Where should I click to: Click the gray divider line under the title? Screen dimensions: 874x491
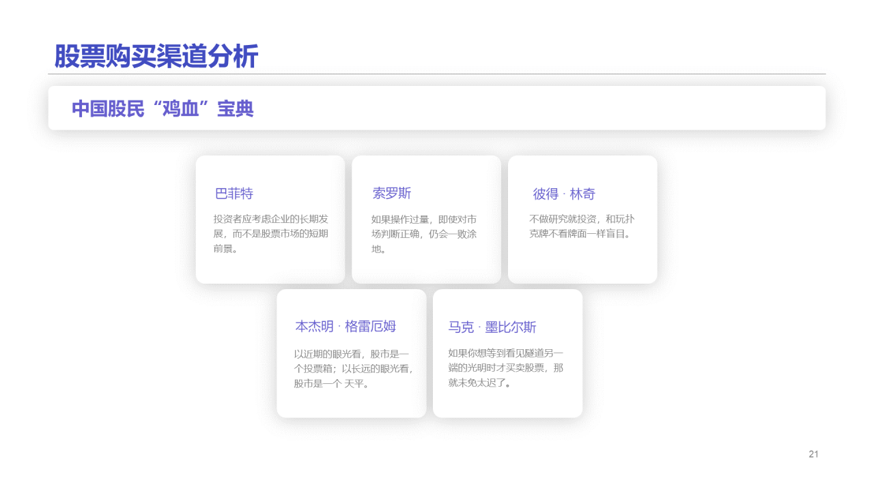coord(437,74)
